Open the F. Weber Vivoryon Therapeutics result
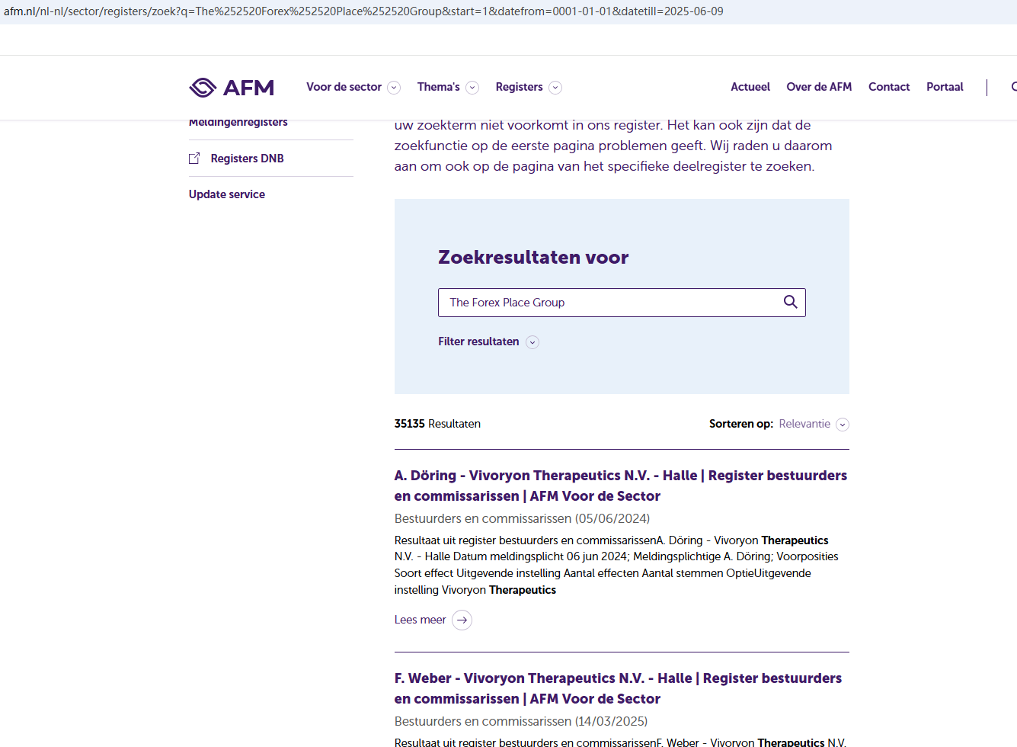 coord(618,688)
